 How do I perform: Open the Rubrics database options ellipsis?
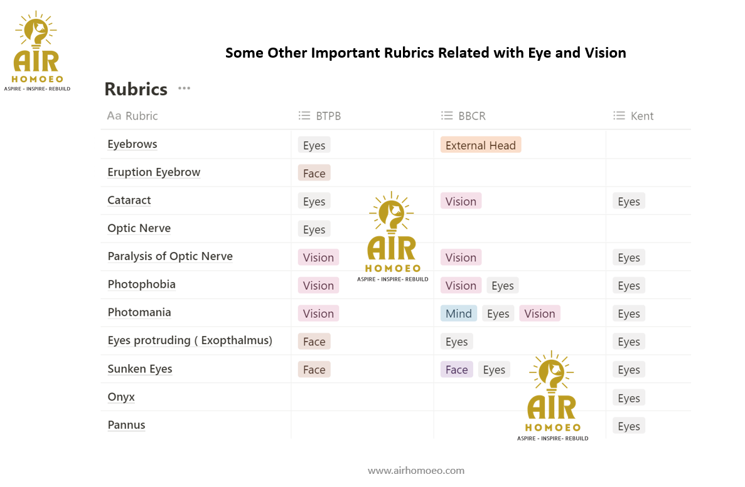point(184,88)
